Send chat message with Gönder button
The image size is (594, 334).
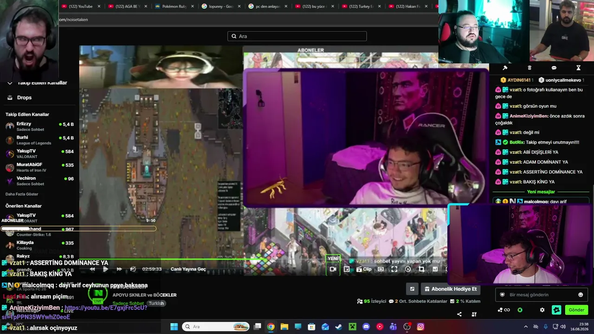tap(576, 310)
